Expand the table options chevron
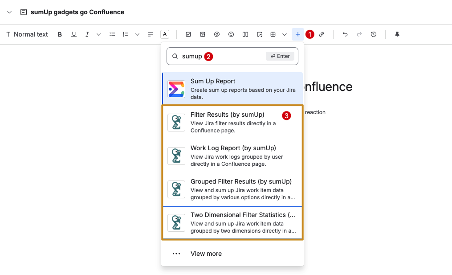The width and height of the screenshot is (452, 275). coord(285,35)
